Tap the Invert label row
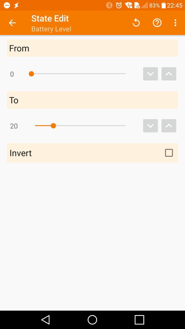The image size is (185, 329). pos(77,153)
